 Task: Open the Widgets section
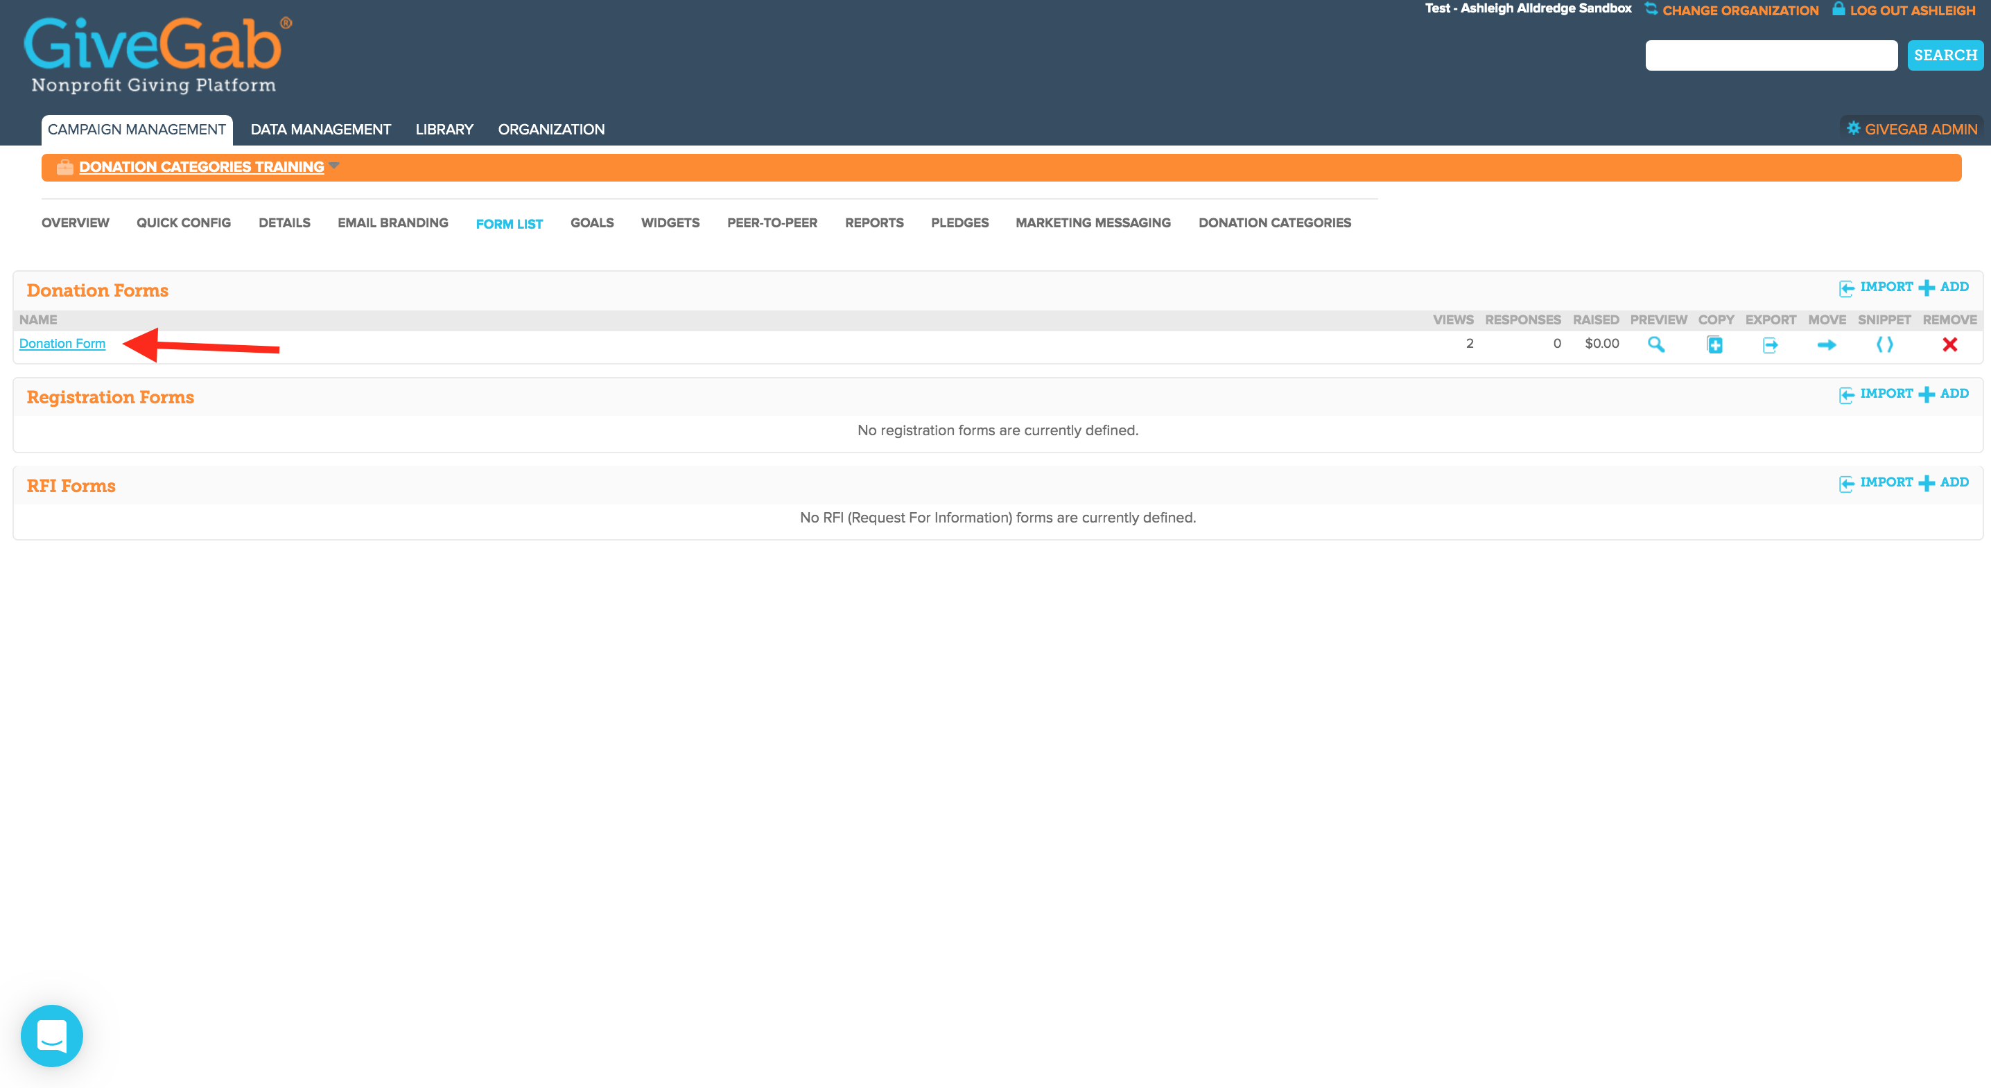[x=670, y=222]
